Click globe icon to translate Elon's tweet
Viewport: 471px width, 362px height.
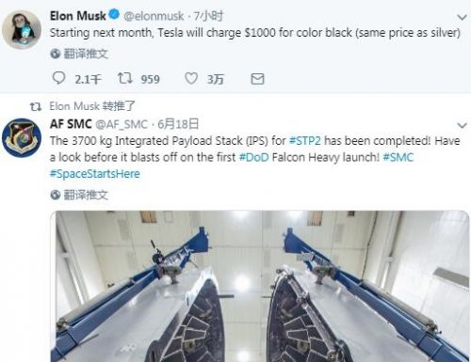tap(56, 54)
